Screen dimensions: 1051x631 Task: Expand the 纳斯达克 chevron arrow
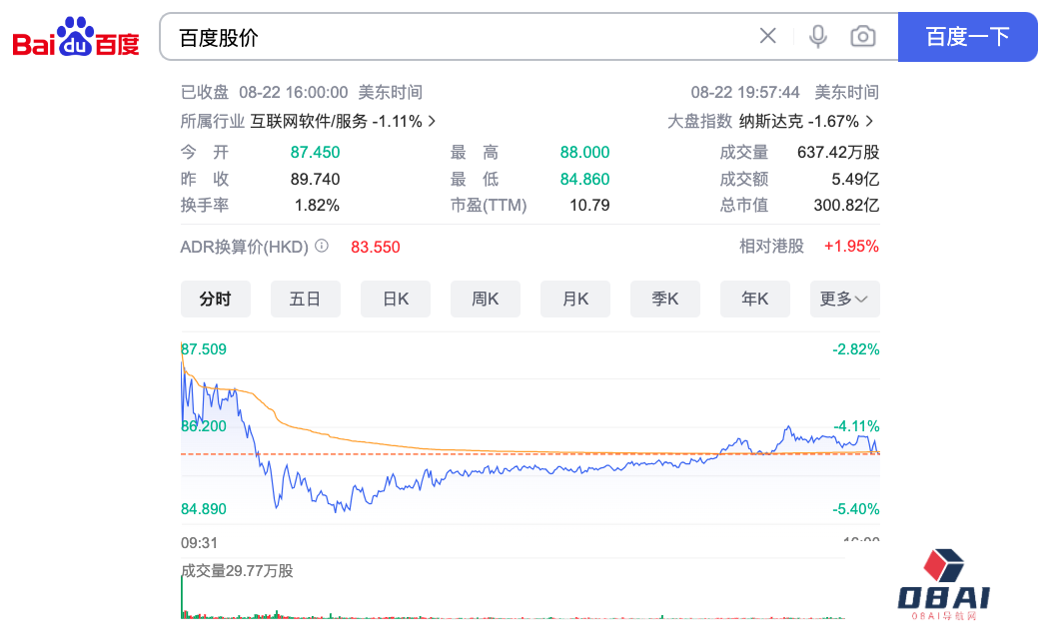(869, 121)
